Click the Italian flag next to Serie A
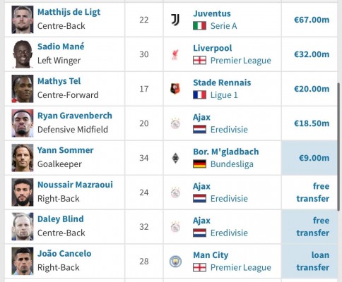Image resolution: width=342 pixels, height=282 pixels. pos(199,26)
